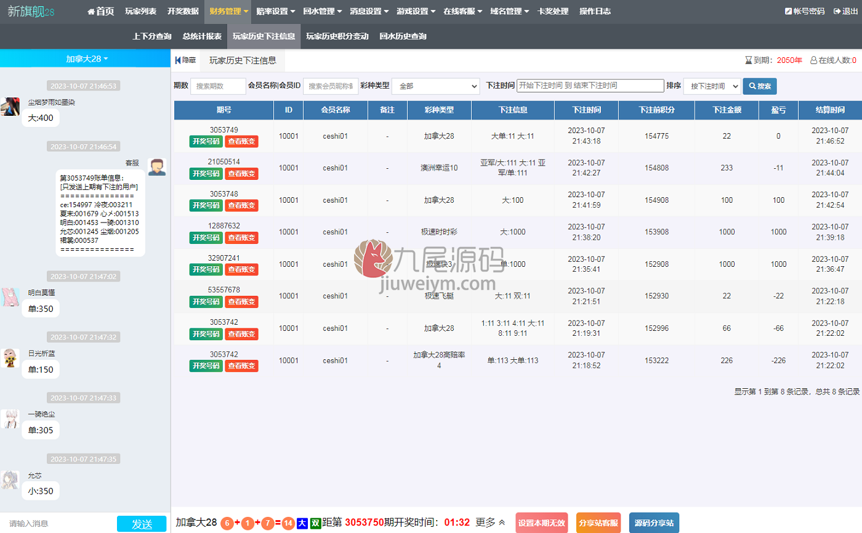Expand the 加拿大28 room dropdown

tap(86, 59)
